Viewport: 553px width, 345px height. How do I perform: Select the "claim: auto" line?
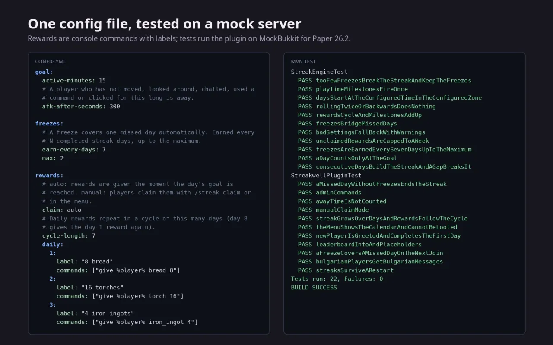point(62,210)
